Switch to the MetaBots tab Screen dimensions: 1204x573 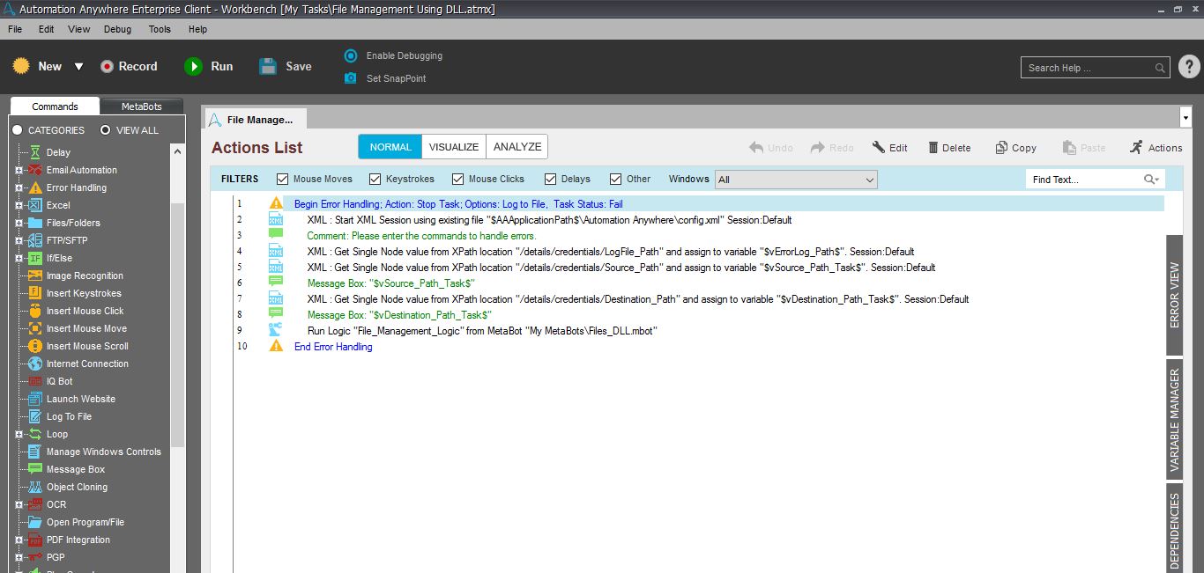pyautogui.click(x=141, y=107)
